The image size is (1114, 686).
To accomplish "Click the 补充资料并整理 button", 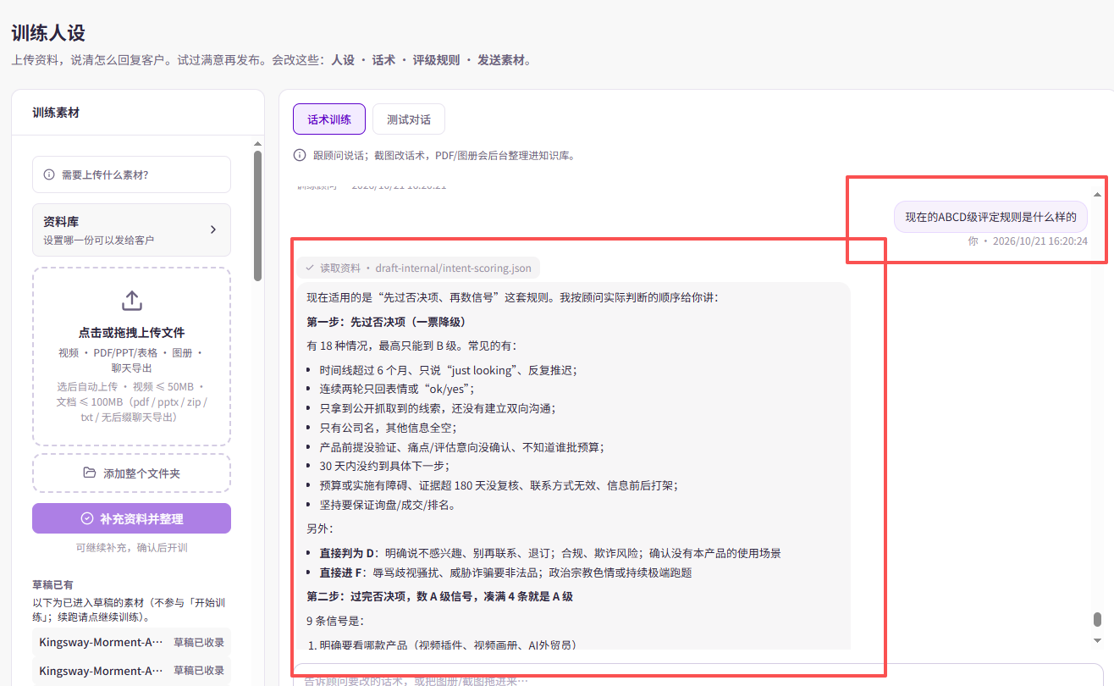I will tap(131, 518).
